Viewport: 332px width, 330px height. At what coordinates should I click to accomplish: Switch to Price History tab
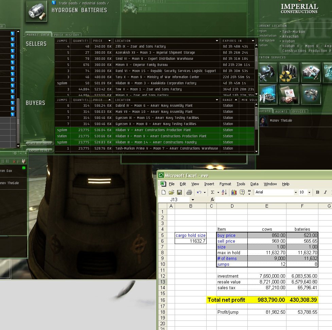coord(67,35)
